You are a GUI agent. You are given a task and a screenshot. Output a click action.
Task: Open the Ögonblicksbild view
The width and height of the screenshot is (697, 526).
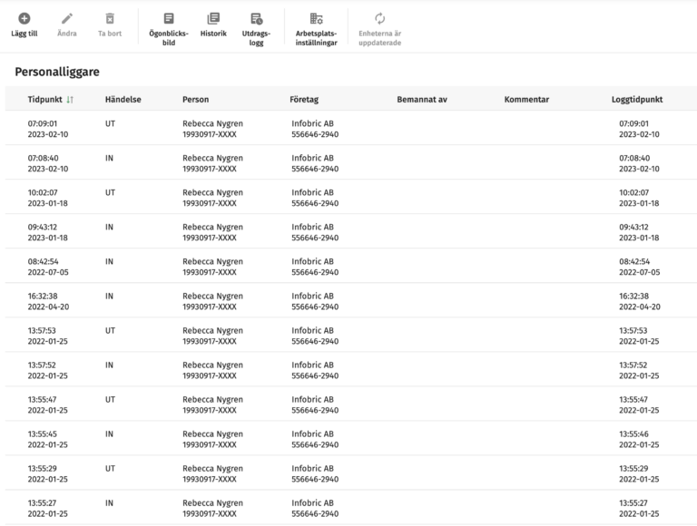(x=168, y=18)
